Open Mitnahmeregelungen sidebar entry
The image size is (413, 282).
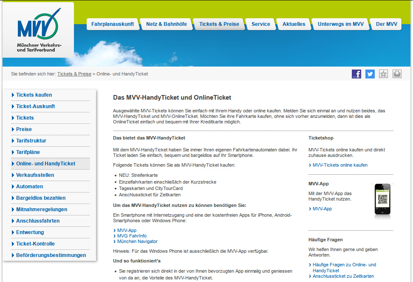42,209
